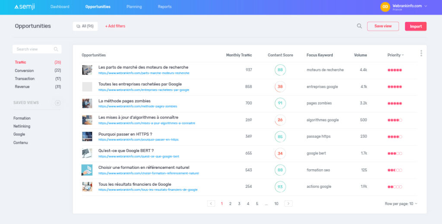Screen dimensions: 442x224
Task: Go to the previous page using the left arrow
Action: coord(211,204)
